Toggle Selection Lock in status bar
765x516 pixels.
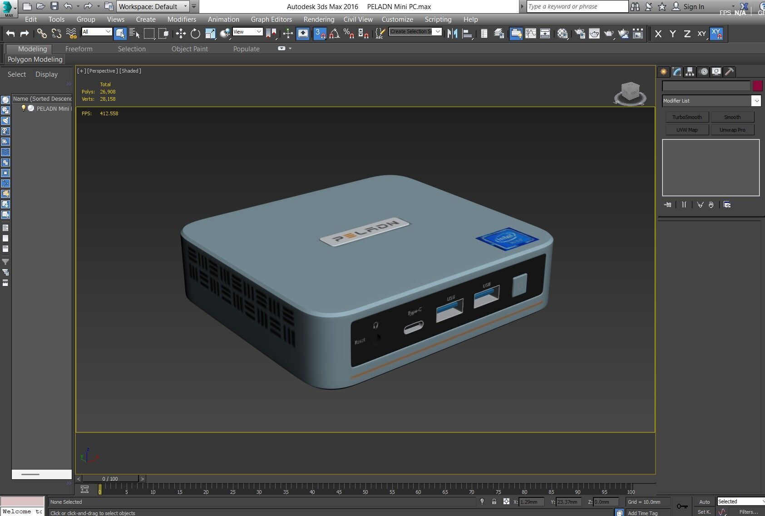pyautogui.click(x=494, y=501)
